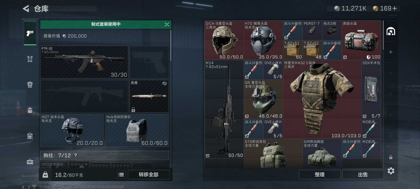This screenshot has height=189, width=420.
Task: Select the locked stash tab padlock
Action: click(x=391, y=157)
